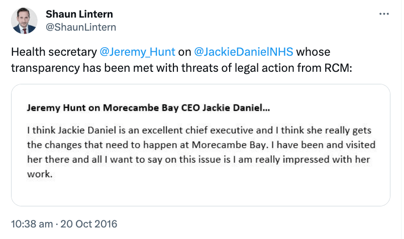The height and width of the screenshot is (239, 404).
Task: Click the word "whose" in the tweet
Action: 314,52
